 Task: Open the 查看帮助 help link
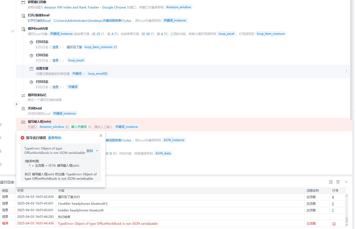coord(55,138)
